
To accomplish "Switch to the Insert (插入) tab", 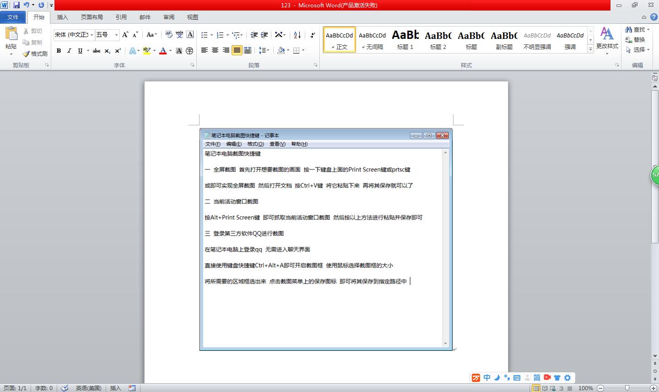I will coord(62,17).
